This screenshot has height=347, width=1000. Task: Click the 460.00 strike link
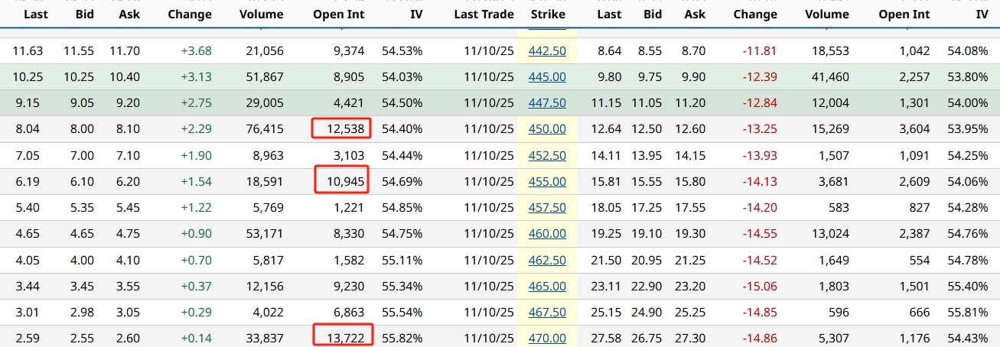point(547,234)
